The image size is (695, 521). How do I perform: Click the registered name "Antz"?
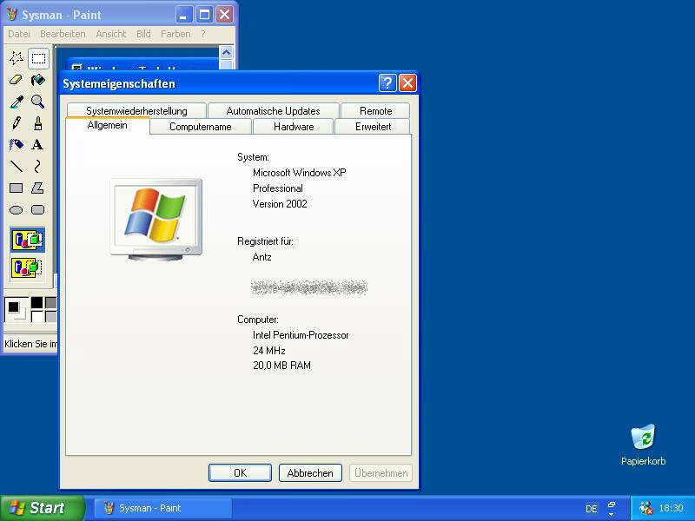[262, 257]
